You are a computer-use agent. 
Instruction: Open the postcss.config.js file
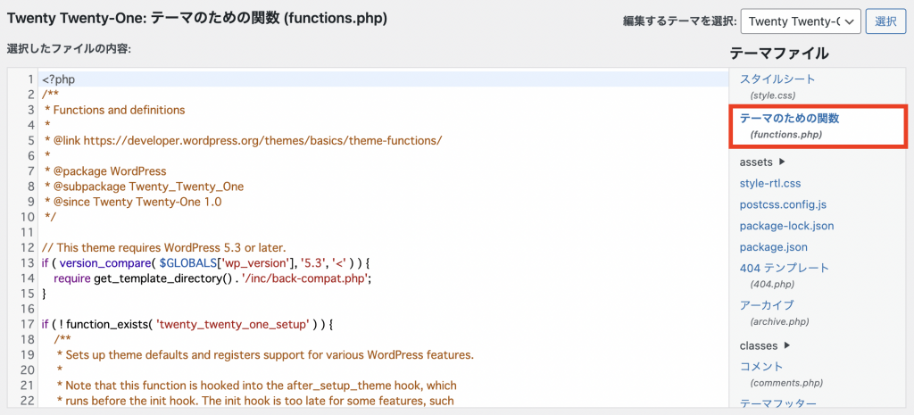(783, 204)
